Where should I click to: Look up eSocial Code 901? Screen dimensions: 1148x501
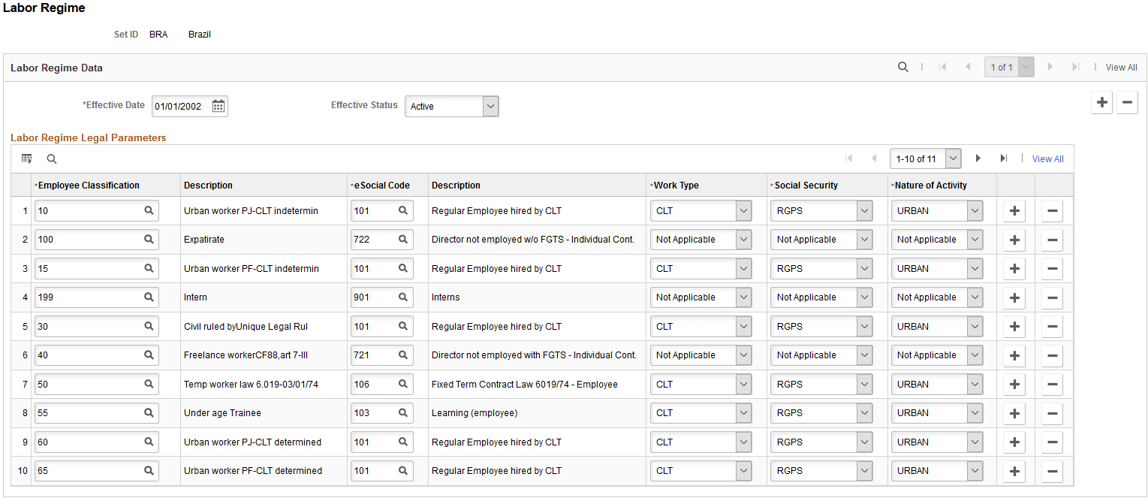click(403, 297)
